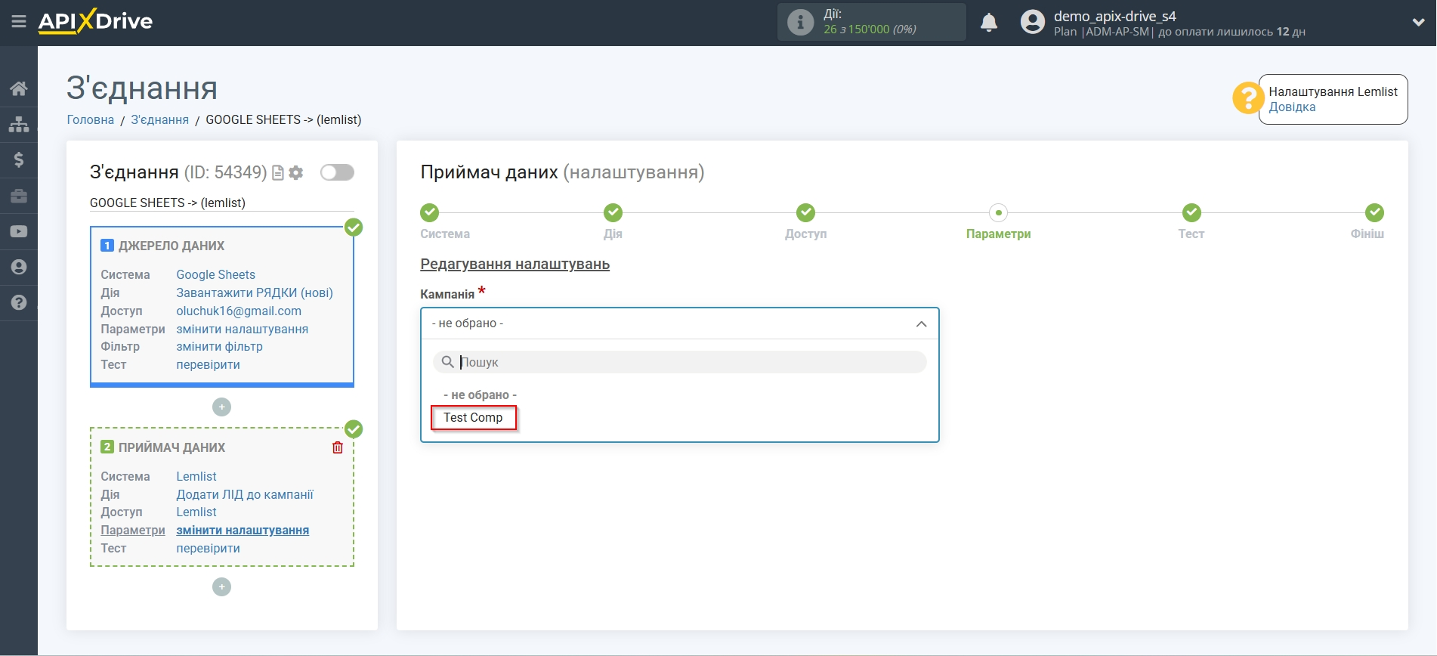Open the video tutorials sidebar icon
This screenshot has width=1437, height=656.
point(19,231)
